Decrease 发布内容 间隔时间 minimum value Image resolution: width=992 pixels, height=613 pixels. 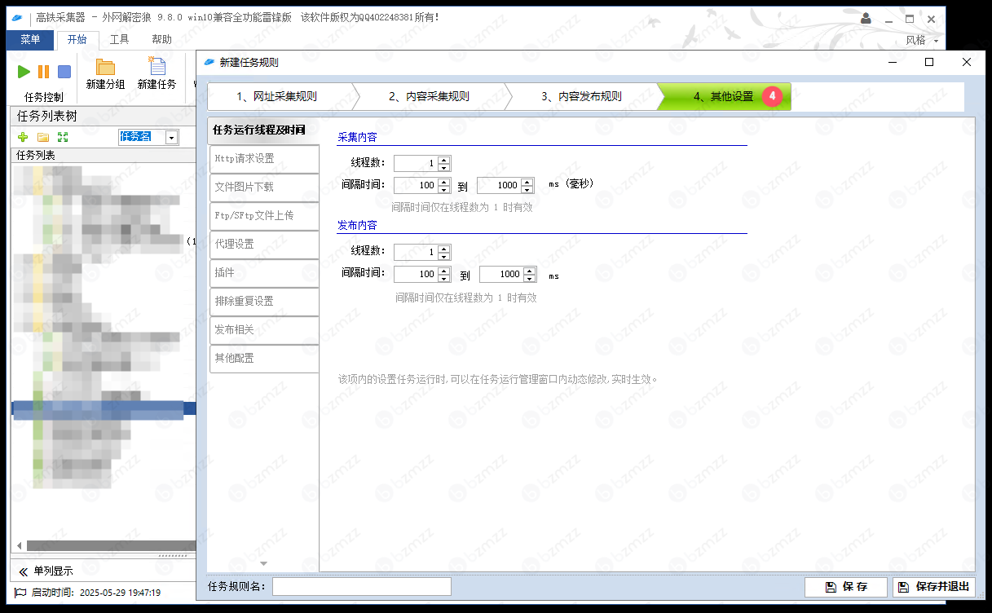tap(443, 278)
